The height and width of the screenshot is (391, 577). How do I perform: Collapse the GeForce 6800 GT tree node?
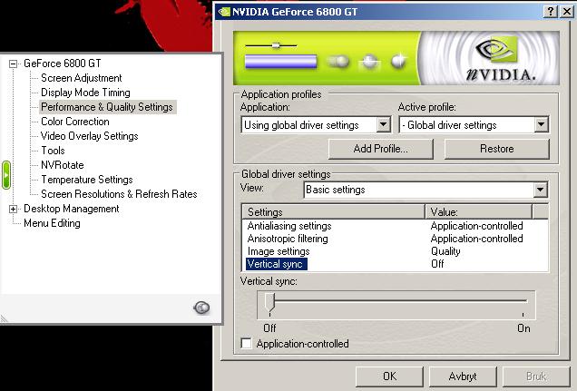13,64
